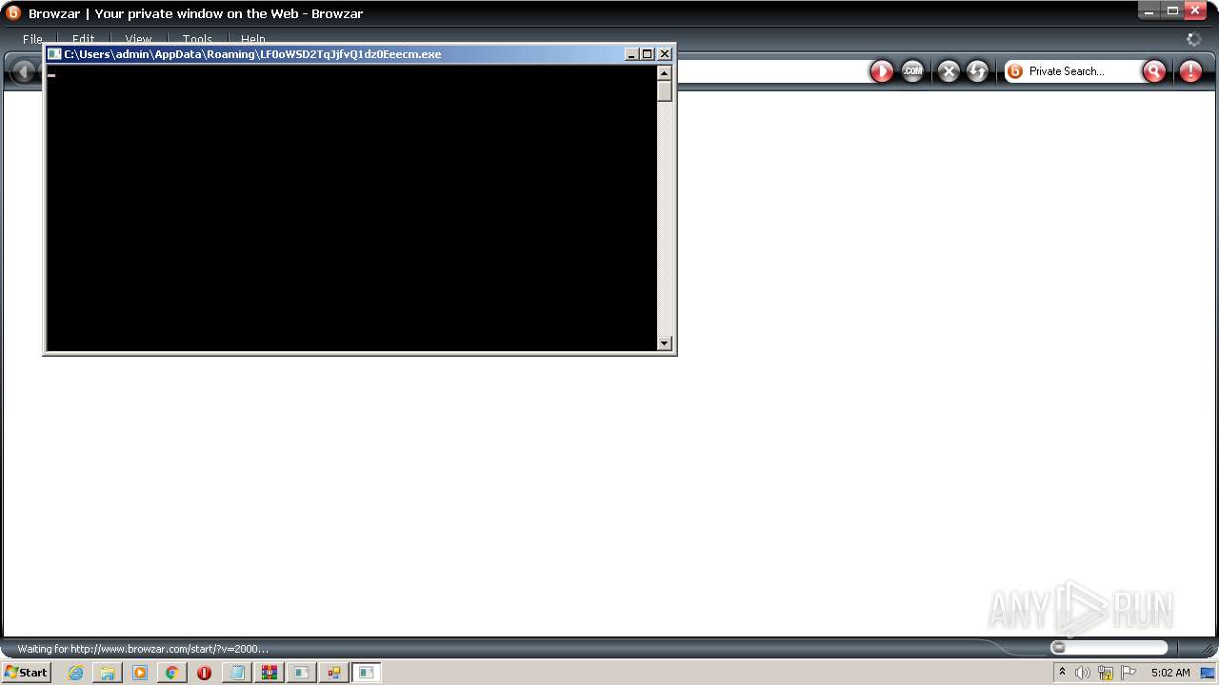1219x685 pixels.
Task: Click the console title bar path text
Action: [252, 54]
